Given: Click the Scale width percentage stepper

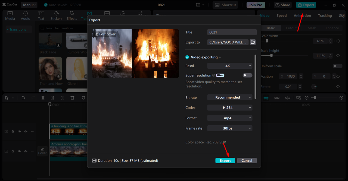Looking at the screenshot, I should click(x=330, y=41).
